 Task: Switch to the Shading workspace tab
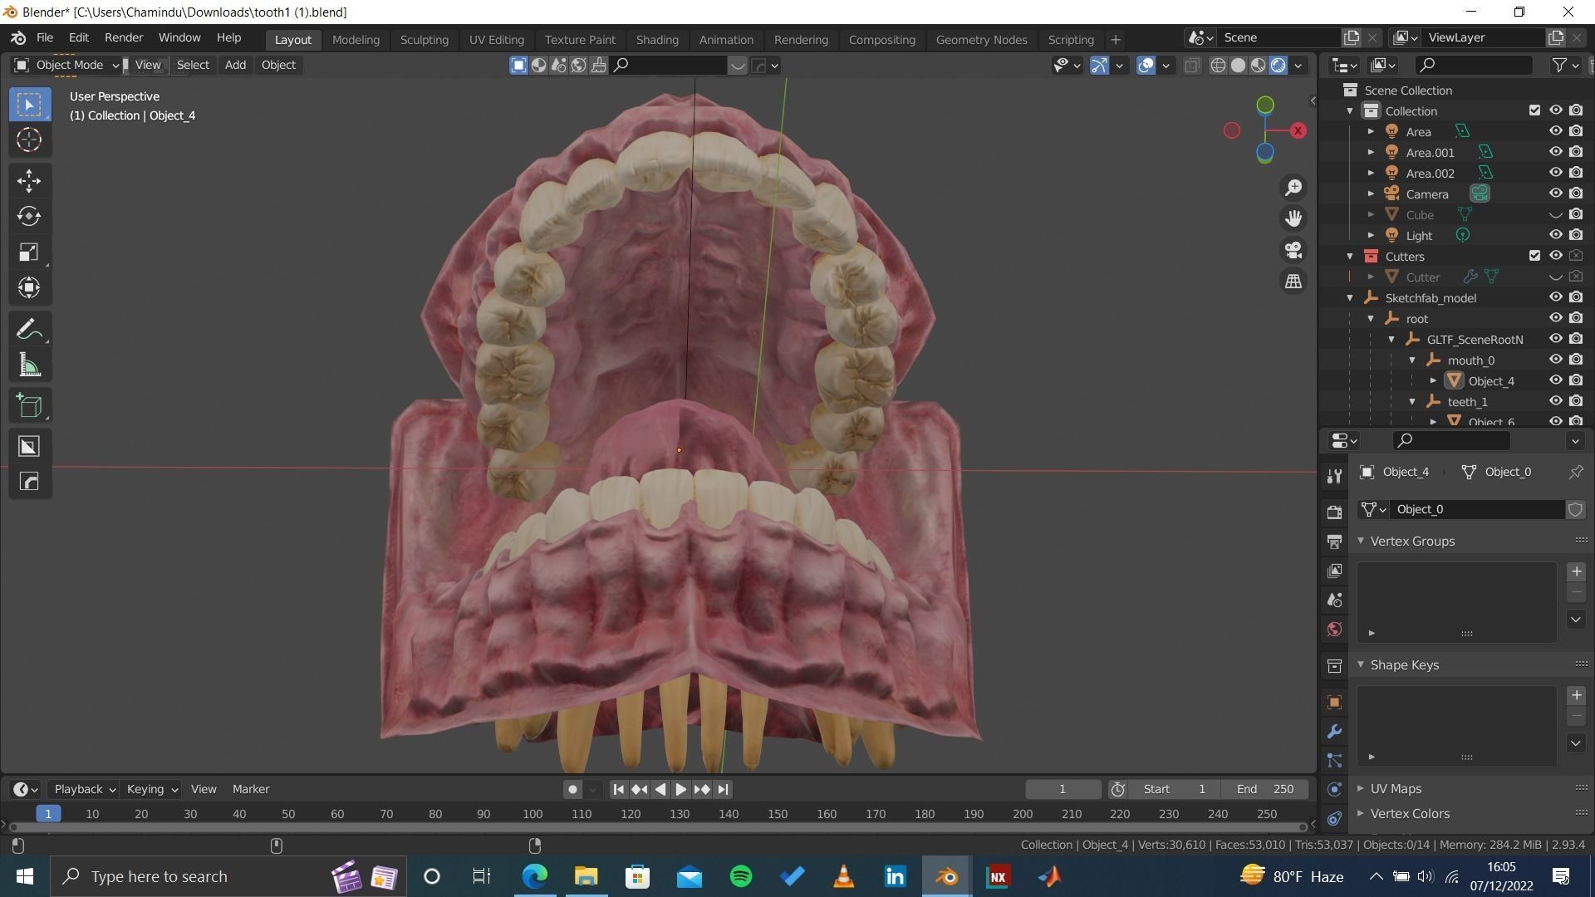(657, 39)
